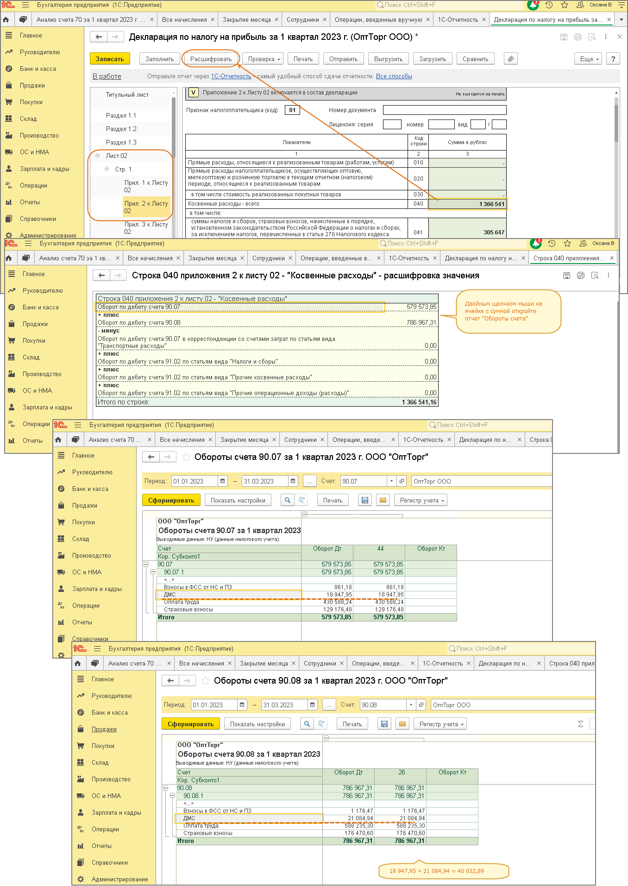This screenshot has width=628, height=886.
Task: Open calendar for end date 31.03.2023 in 90.08 window
Action: click(313, 705)
